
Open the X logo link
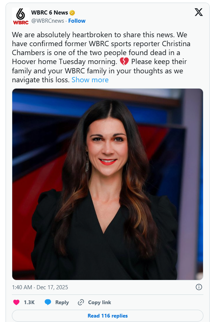point(199,12)
